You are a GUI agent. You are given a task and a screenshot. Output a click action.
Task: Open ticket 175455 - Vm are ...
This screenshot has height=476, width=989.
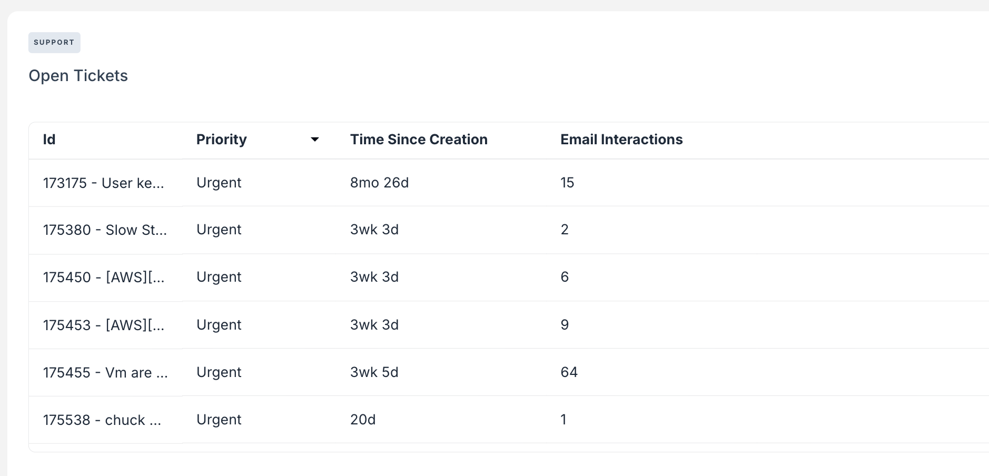[105, 373]
